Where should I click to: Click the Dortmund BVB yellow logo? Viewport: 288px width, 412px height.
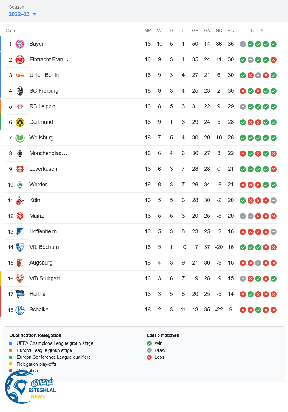(x=20, y=122)
